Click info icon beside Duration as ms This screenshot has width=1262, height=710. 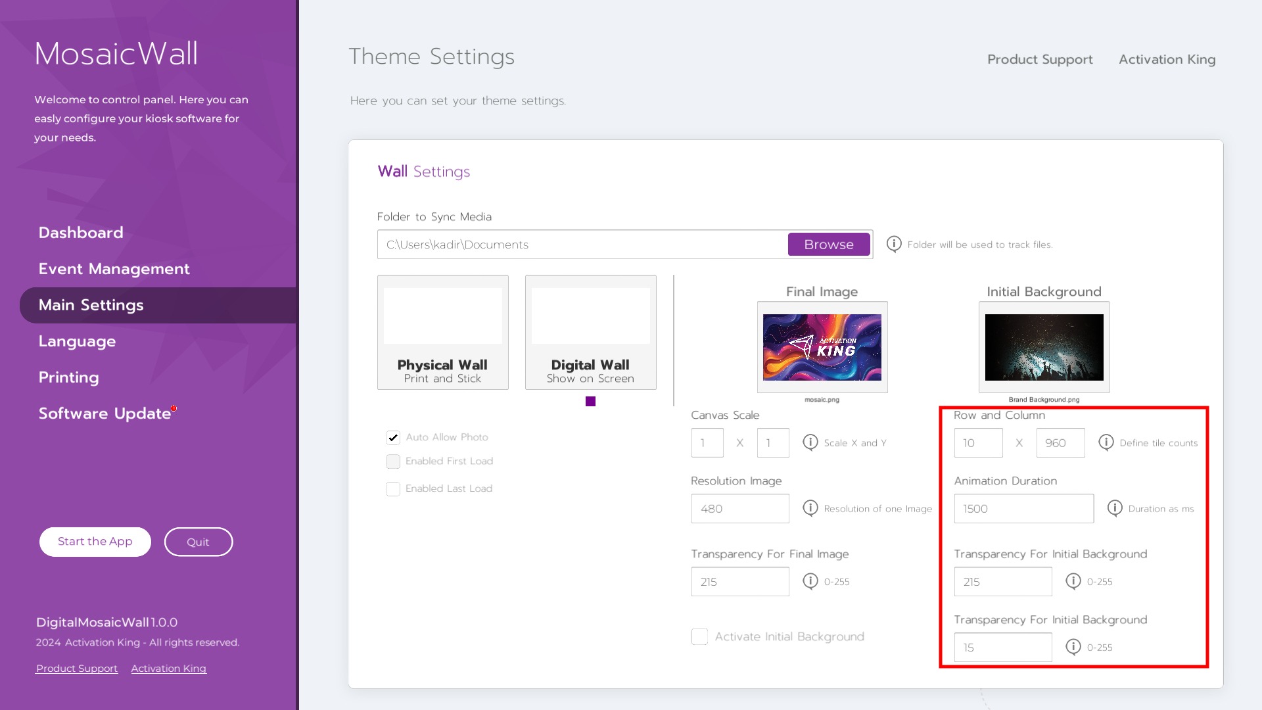1115,508
